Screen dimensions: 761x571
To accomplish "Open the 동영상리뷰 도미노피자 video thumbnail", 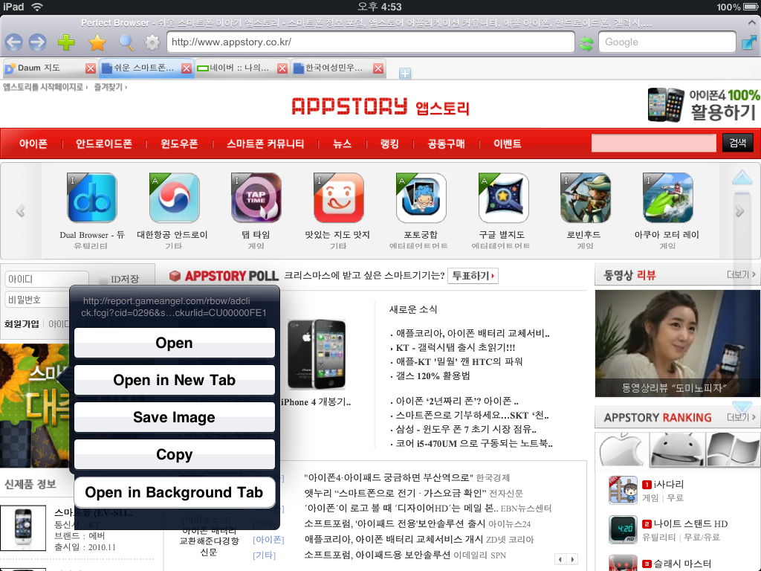I will pos(678,343).
